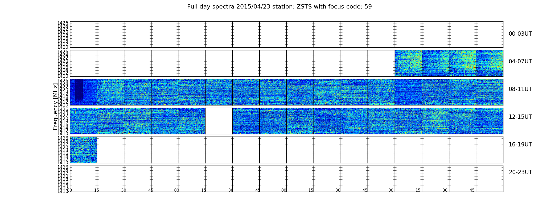The height and width of the screenshot is (213, 559).
Task: Click the white data gap in 12-15UT row
Action: pyautogui.click(x=219, y=121)
